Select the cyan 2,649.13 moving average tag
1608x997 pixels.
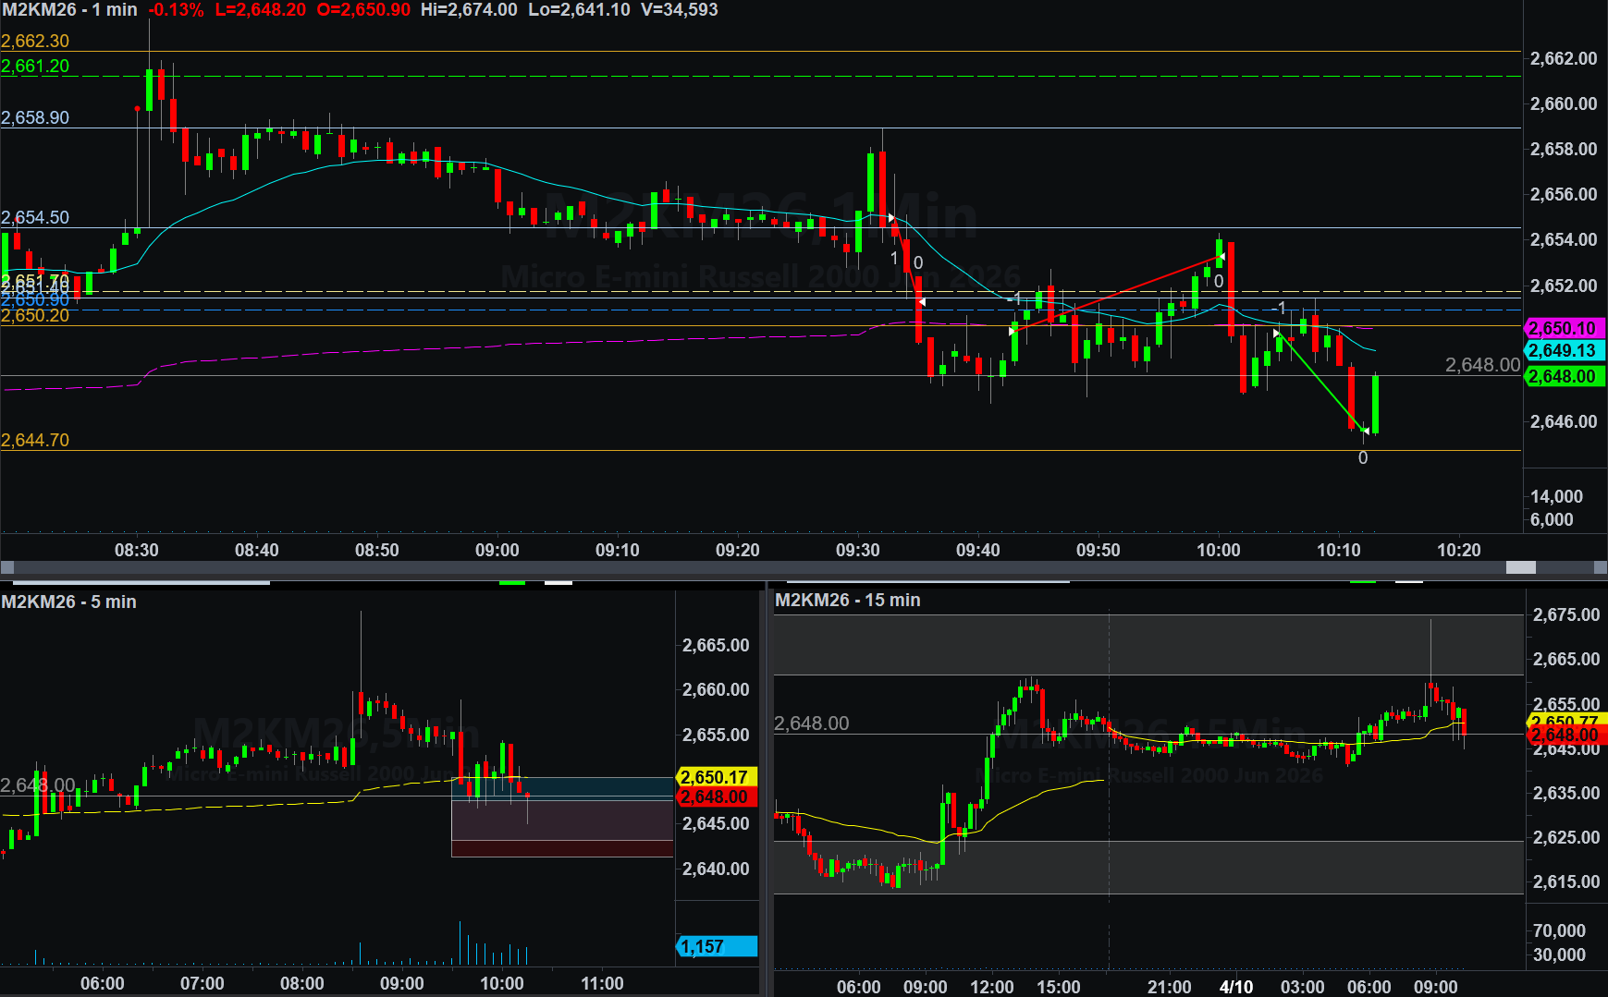1563,350
